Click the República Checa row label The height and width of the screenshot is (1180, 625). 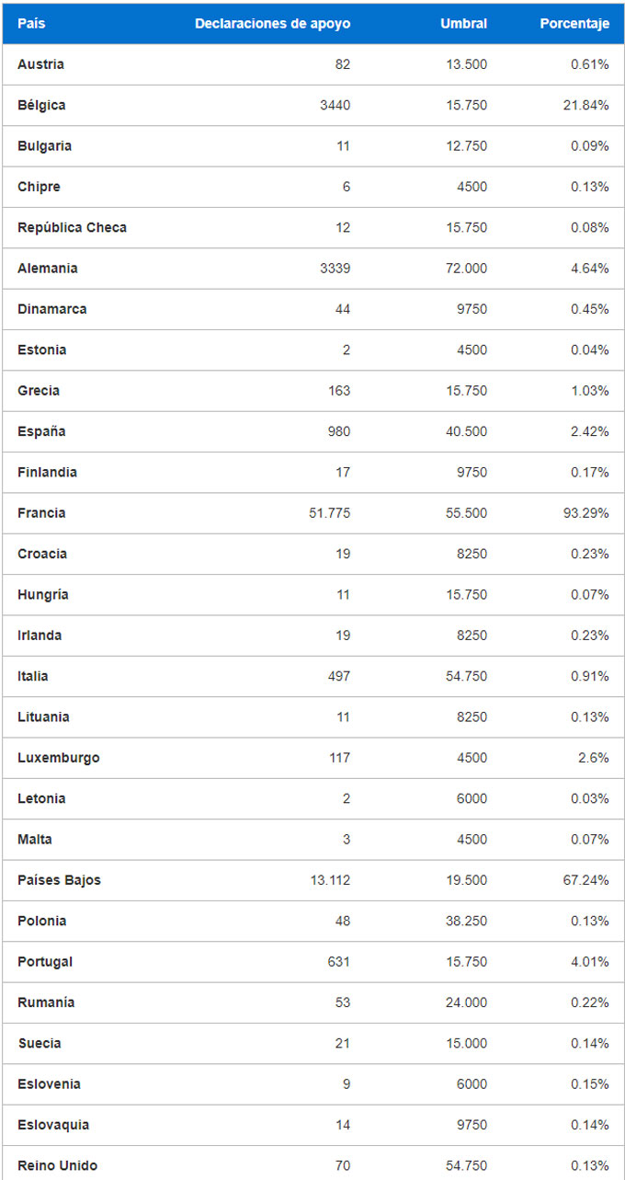(72, 227)
